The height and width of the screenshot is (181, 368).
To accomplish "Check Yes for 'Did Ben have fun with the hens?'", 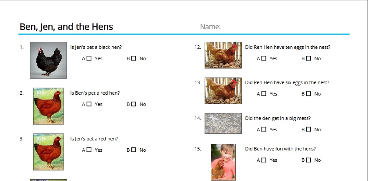I will [264, 160].
